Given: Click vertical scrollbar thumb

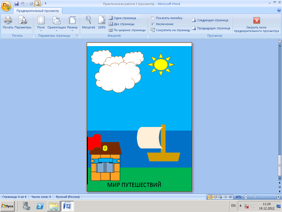Looking at the screenshot, I should [280, 165].
